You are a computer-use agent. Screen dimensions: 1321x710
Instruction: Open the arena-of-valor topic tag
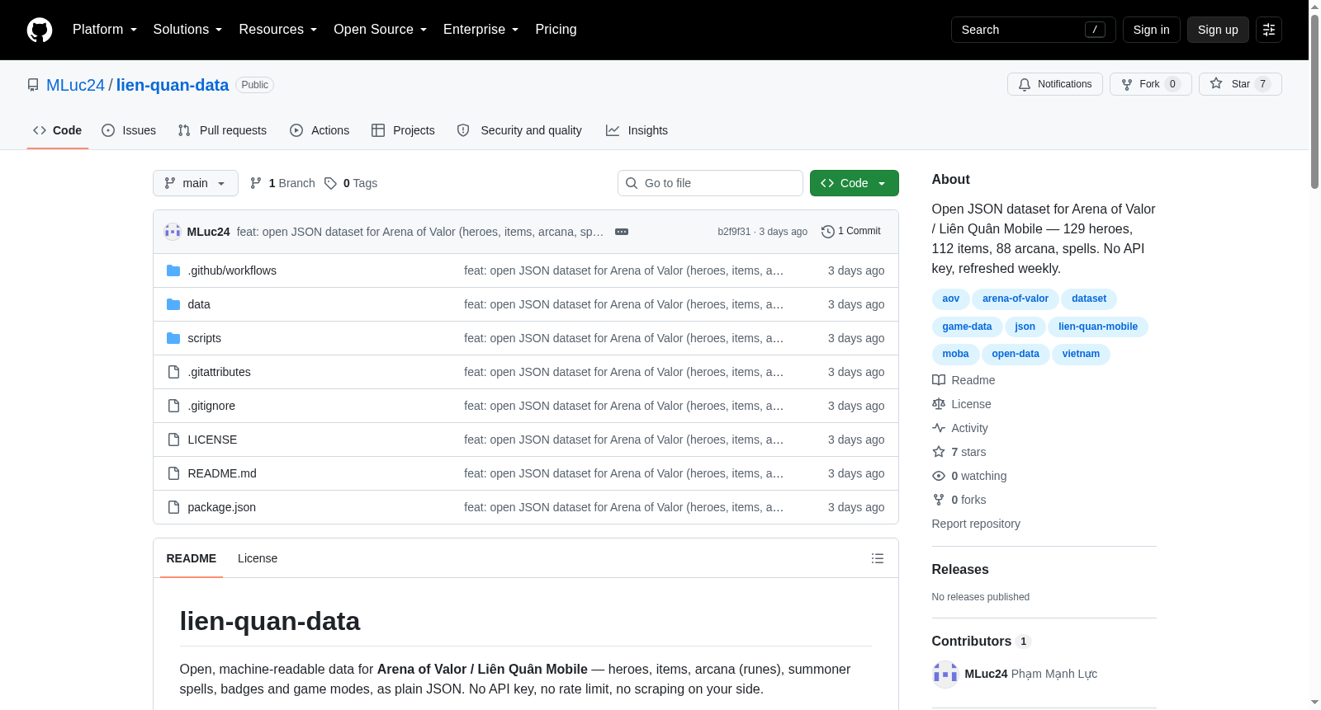pyautogui.click(x=1016, y=299)
